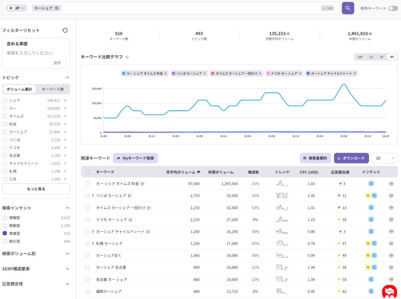This screenshot has height=299, width=401.
Task: Check the row checkbox for 福岡カーシェア
Action: pyautogui.click(x=87, y=292)
